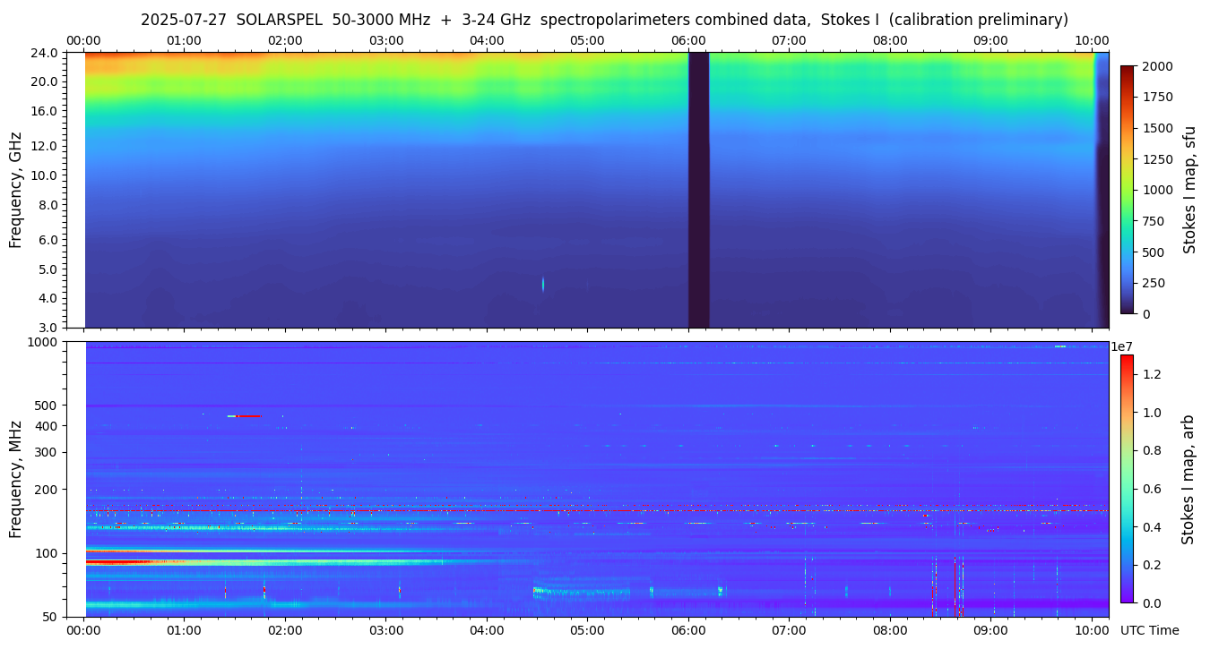
Task: Click the 03:00 tick label on bottom axis
Action: pos(385,630)
